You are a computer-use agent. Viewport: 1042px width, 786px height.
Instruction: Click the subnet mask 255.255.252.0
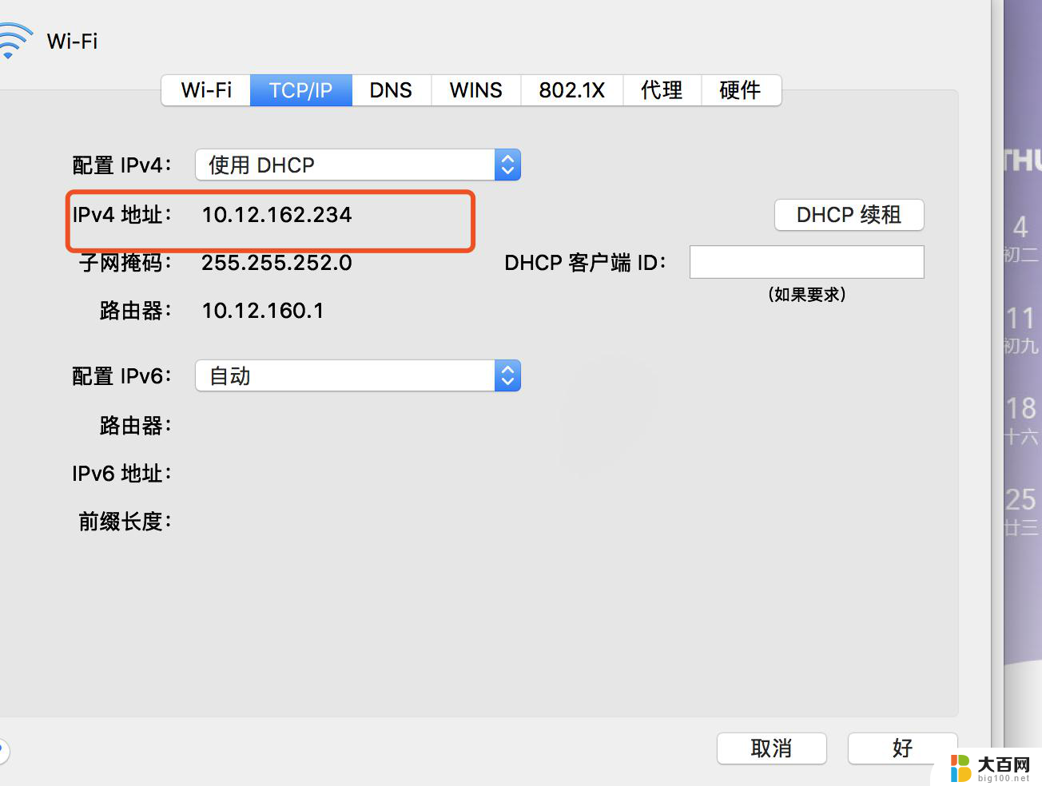point(276,263)
